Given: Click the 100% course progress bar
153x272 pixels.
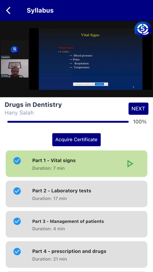Looking at the screenshot, I should pyautogui.click(x=68, y=122).
